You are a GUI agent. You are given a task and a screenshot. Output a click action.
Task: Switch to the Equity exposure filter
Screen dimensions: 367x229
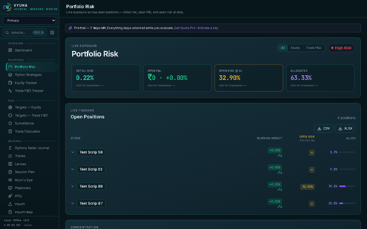pos(295,48)
